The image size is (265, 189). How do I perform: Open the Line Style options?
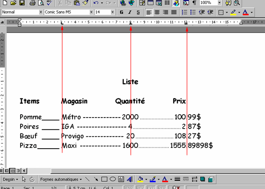click(x=177, y=179)
